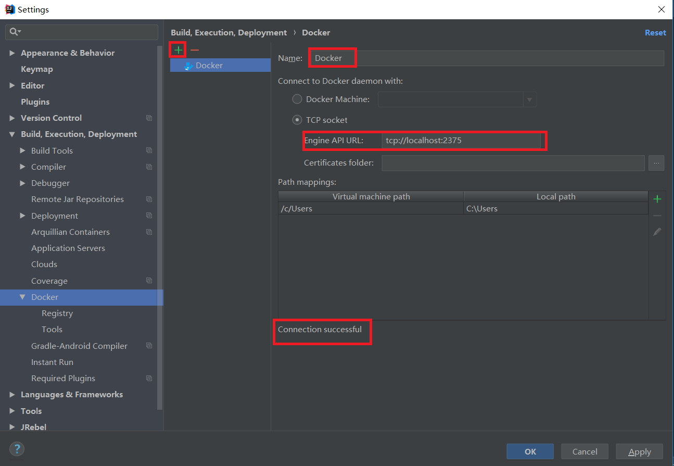Viewport: 674px width, 466px height.
Task: Open JRebel settings section
Action: (x=33, y=427)
